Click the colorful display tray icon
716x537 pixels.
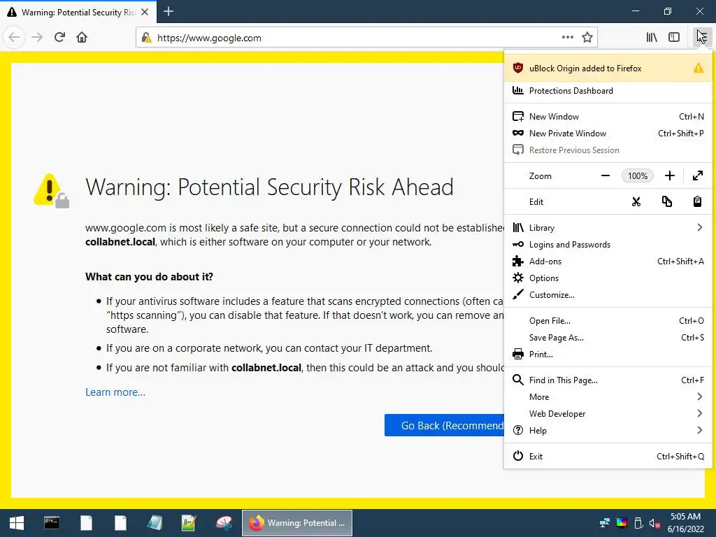click(x=622, y=523)
